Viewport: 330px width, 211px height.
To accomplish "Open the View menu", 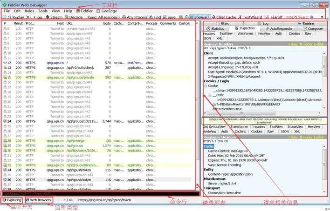I will (55, 11).
